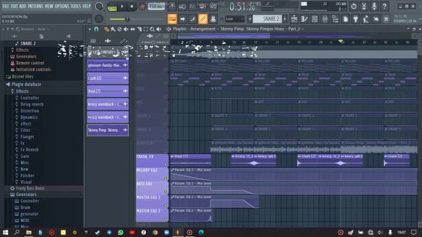Screen dimensions: 422x237
Task: Open the channel rack shortcut icon
Action: tap(315, 19)
